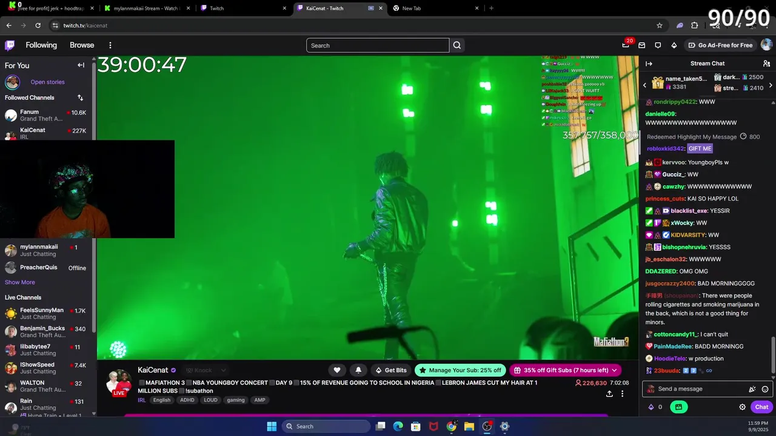Open Fanum followed channel

45,115
